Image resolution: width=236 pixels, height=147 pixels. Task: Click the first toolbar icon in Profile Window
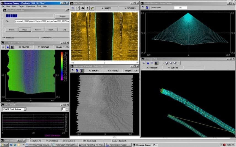click(x=143, y=7)
